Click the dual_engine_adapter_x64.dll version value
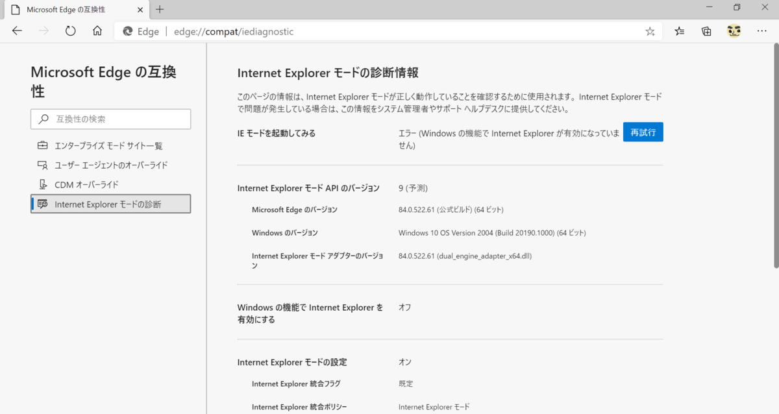 click(x=465, y=256)
